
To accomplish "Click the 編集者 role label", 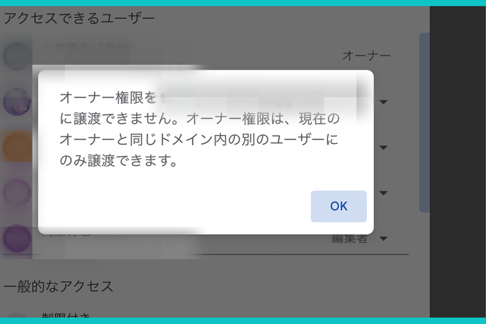I will pos(350,239).
